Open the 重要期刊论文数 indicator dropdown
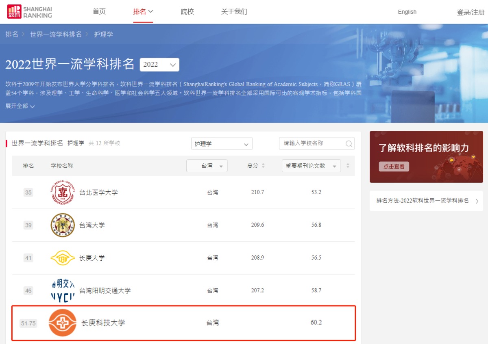Viewport: 488px width, 344px height. point(311,166)
